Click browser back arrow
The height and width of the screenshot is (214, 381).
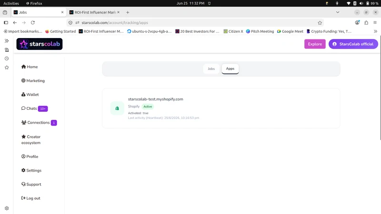(15, 22)
